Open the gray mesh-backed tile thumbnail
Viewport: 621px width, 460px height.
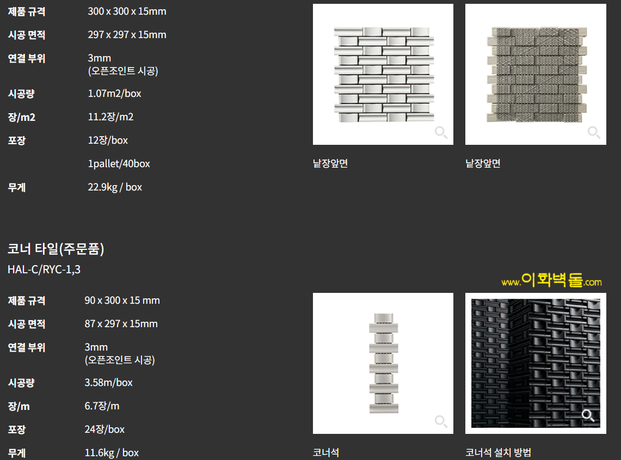(x=536, y=75)
